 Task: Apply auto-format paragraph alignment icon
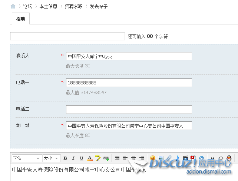(117, 158)
